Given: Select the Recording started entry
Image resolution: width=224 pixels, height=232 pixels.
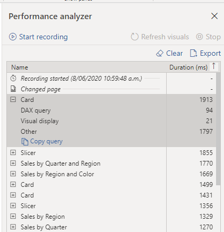Looking at the screenshot, I should click(111, 79).
